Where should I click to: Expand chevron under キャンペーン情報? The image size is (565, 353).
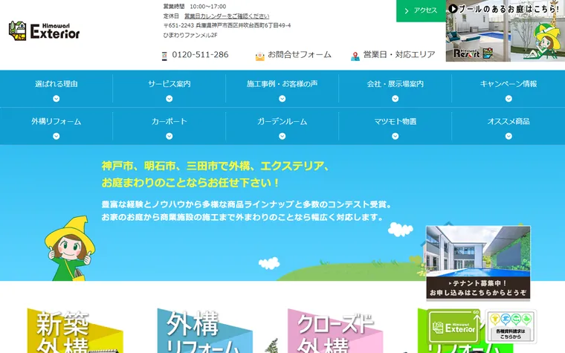(508, 99)
